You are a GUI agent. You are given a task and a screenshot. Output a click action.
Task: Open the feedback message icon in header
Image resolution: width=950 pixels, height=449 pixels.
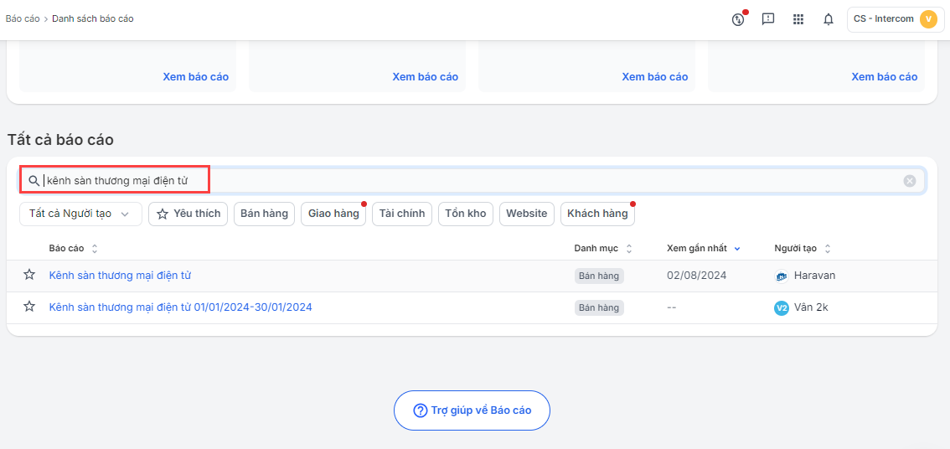[768, 18]
